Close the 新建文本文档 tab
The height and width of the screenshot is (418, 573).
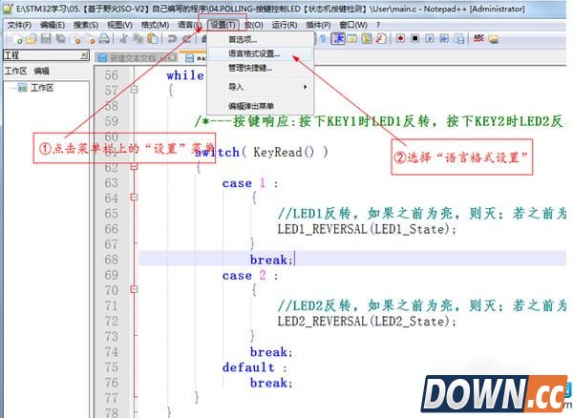coord(172,57)
